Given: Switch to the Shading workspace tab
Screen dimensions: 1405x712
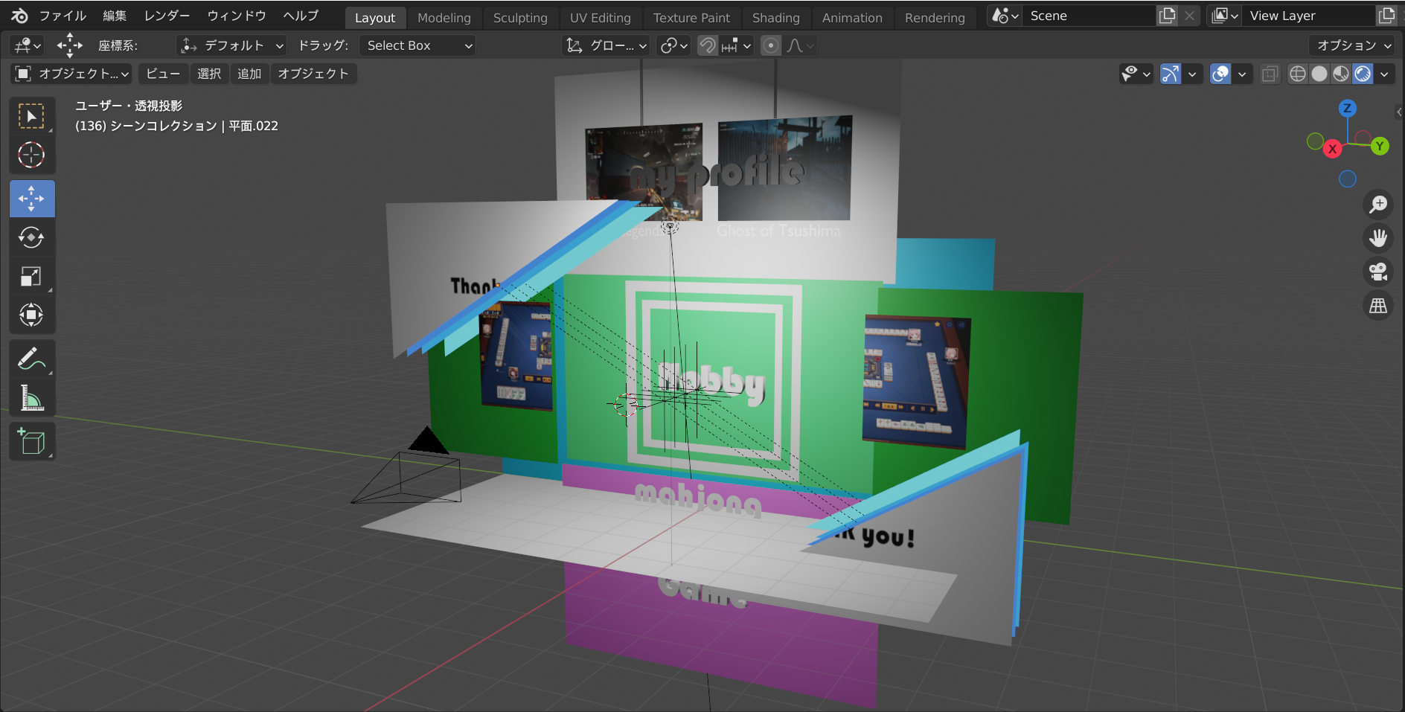Looking at the screenshot, I should tap(775, 18).
